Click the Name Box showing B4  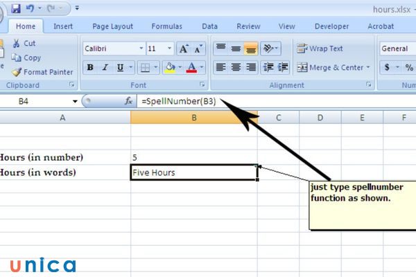pos(35,101)
